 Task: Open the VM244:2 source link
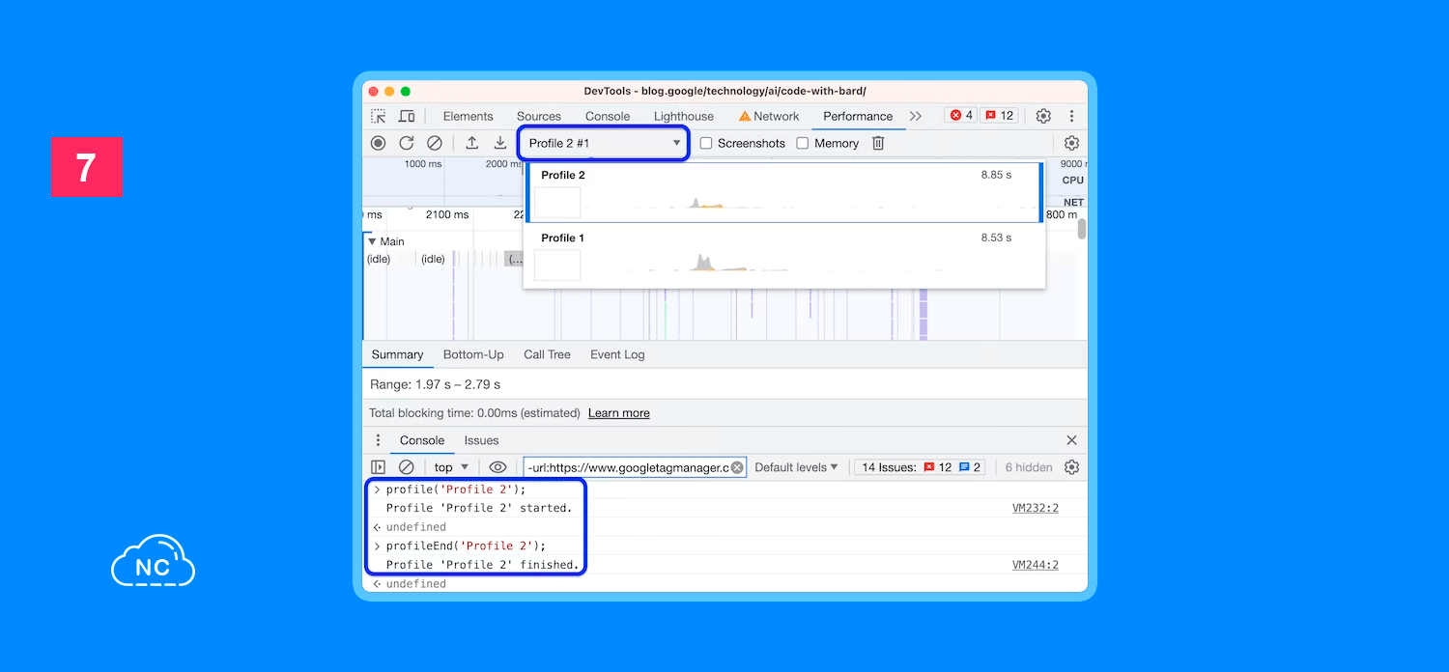click(1036, 565)
